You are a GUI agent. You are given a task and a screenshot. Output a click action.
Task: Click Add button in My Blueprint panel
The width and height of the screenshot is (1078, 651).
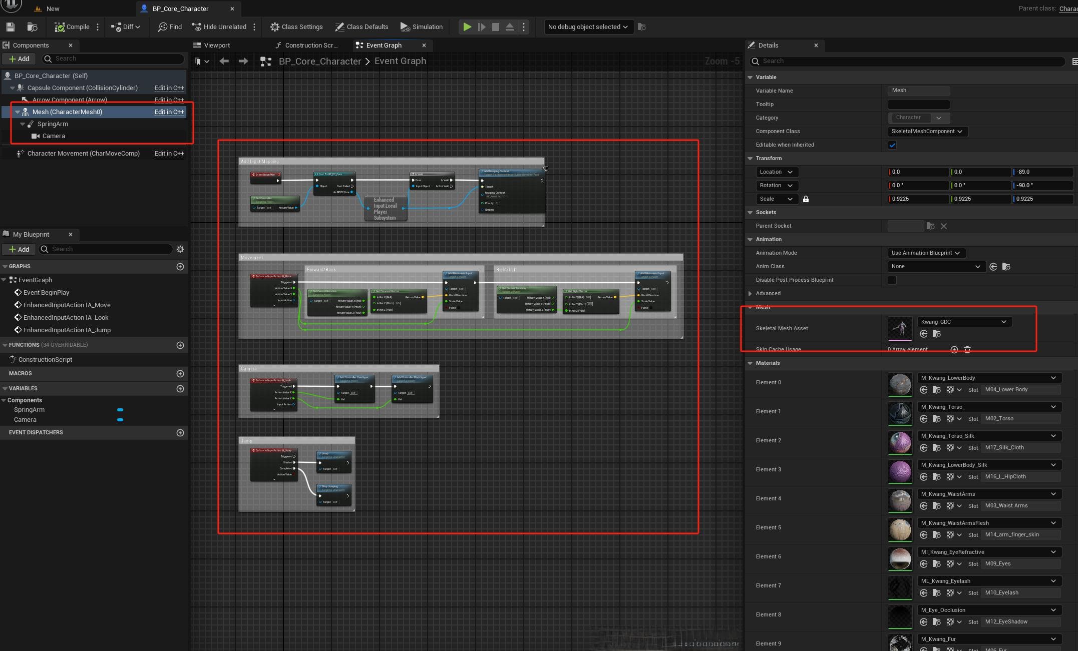pyautogui.click(x=19, y=249)
